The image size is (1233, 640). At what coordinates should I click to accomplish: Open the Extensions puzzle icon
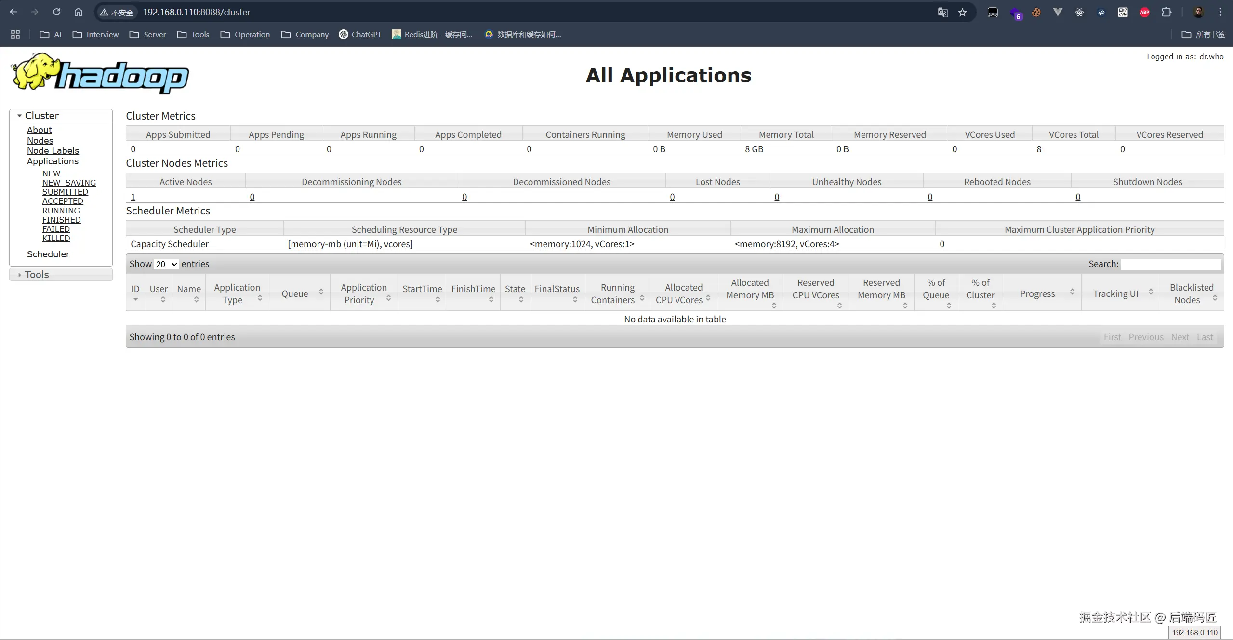1167,13
